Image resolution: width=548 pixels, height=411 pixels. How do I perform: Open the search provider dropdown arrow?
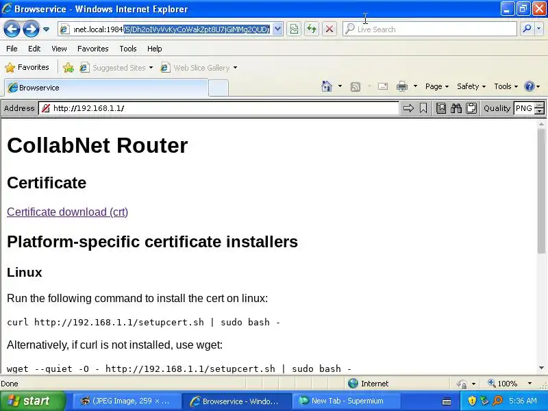pyautogui.click(x=539, y=29)
